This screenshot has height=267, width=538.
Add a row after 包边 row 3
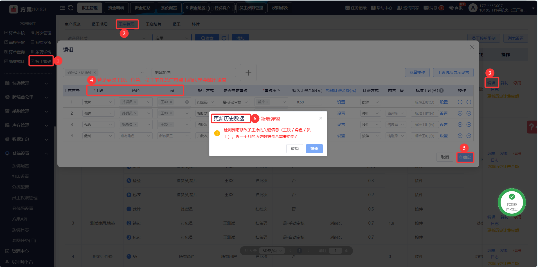pyautogui.click(x=460, y=125)
